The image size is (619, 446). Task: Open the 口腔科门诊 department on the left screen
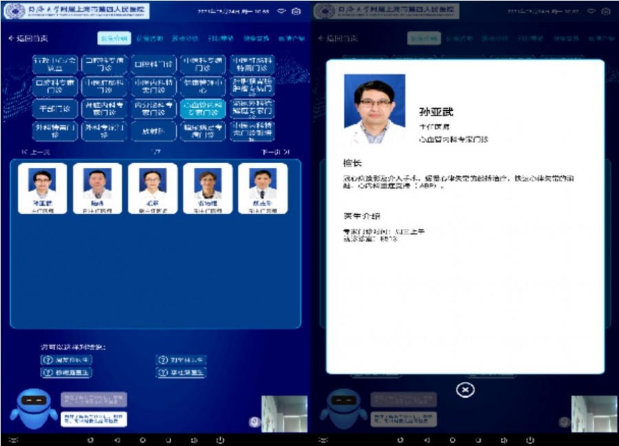[x=154, y=65]
